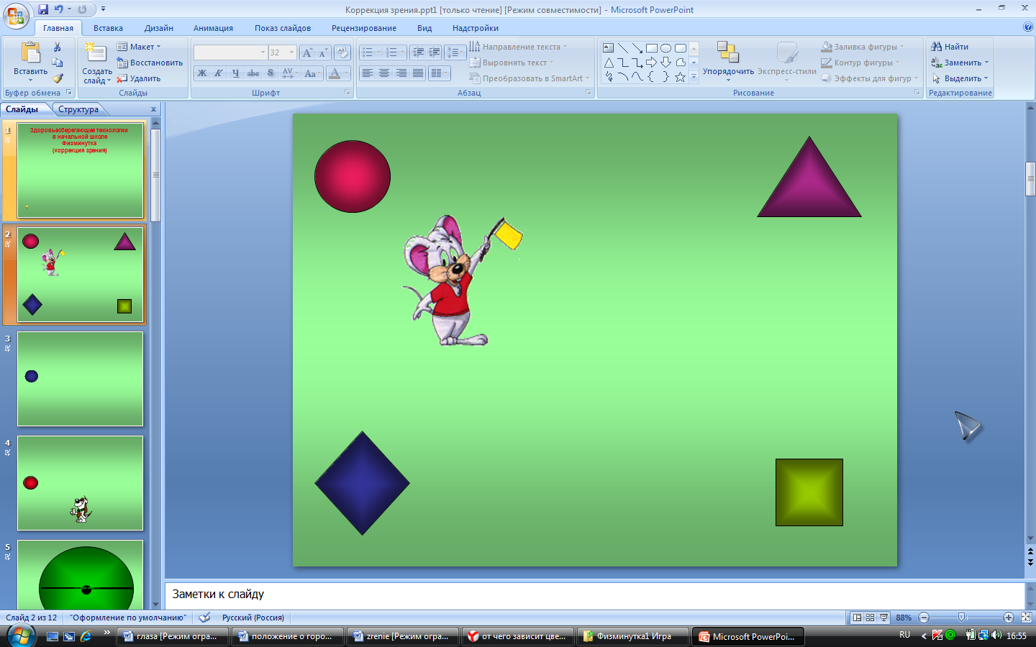Open Customize Quick Access Toolbar dropdown

pos(103,9)
